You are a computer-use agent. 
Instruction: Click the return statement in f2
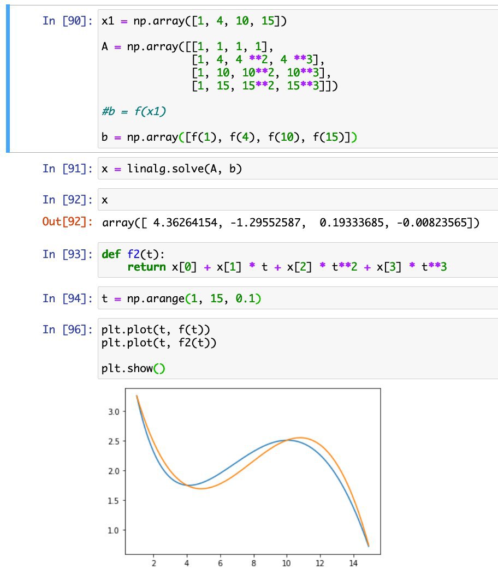(x=287, y=267)
